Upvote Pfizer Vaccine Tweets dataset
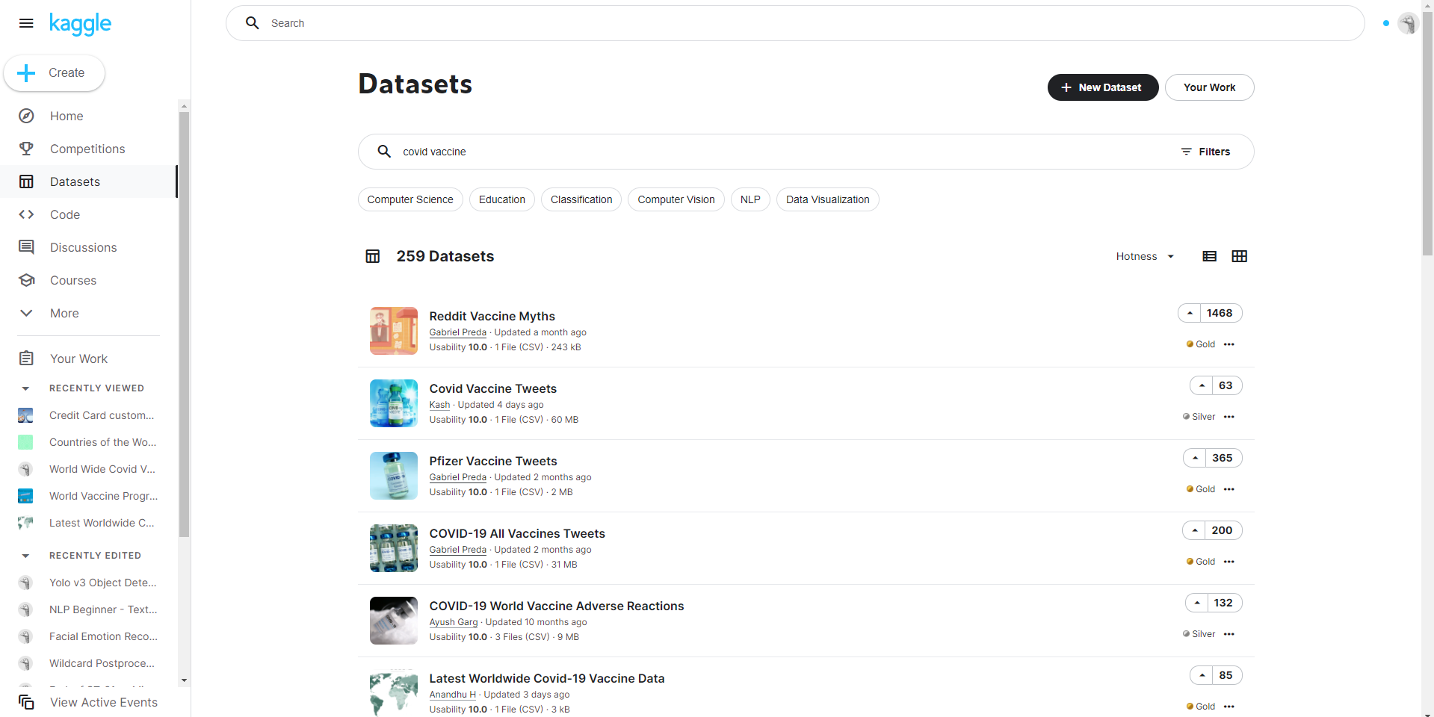The width and height of the screenshot is (1434, 717). [x=1195, y=458]
